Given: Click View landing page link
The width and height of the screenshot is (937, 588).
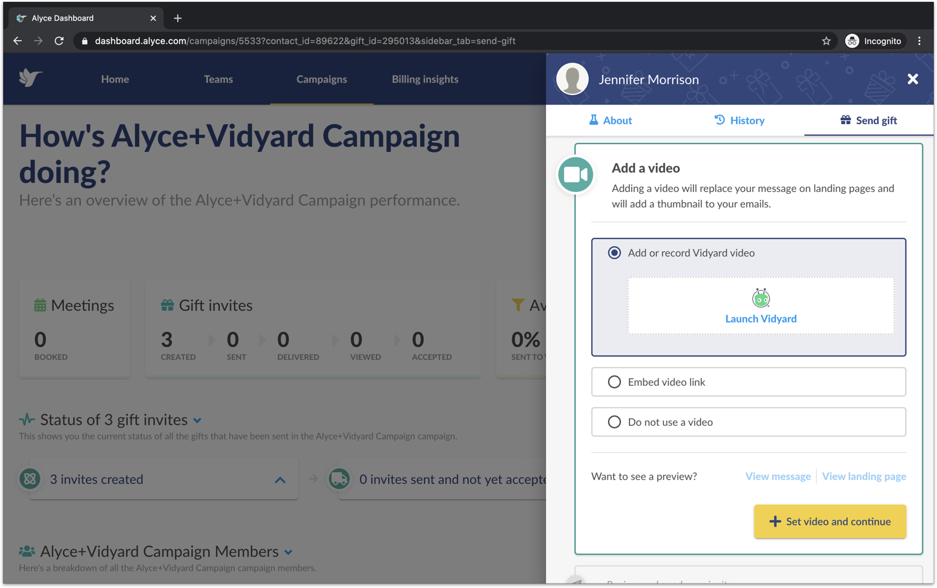Looking at the screenshot, I should pos(864,476).
